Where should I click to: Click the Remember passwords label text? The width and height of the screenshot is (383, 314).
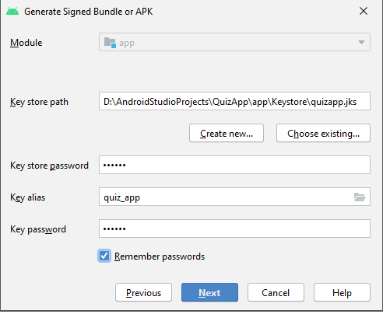click(160, 256)
